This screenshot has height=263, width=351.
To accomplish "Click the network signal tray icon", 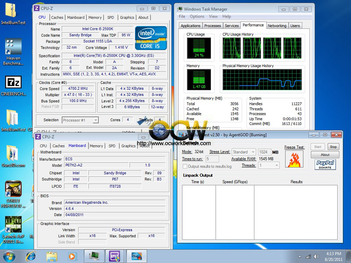I will 308,256.
